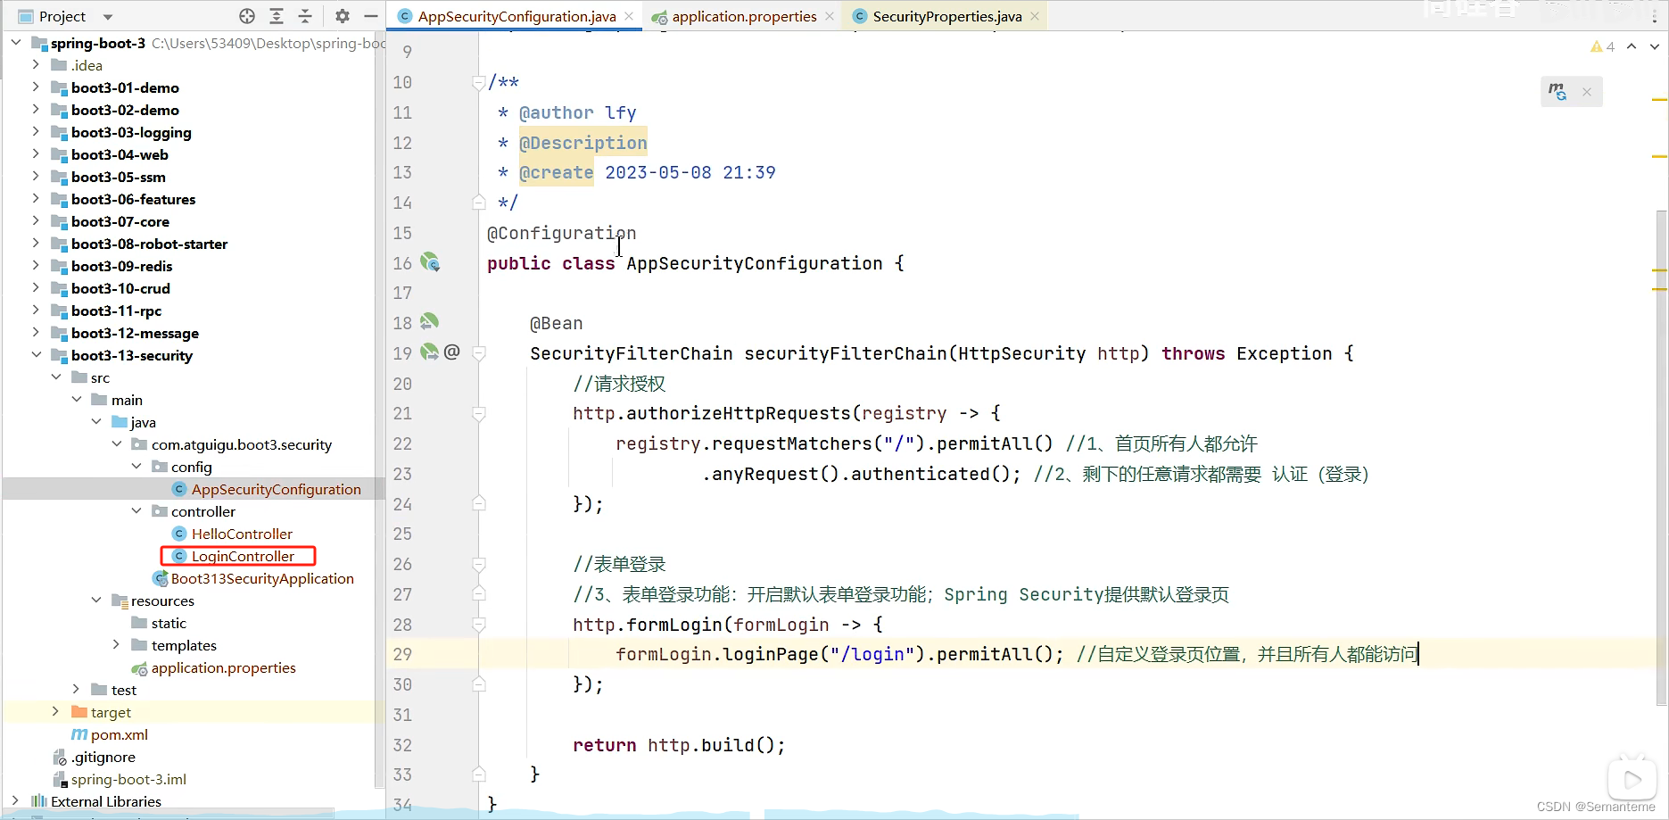Collapse the config package
Screen dimensions: 1669x820
(136, 466)
